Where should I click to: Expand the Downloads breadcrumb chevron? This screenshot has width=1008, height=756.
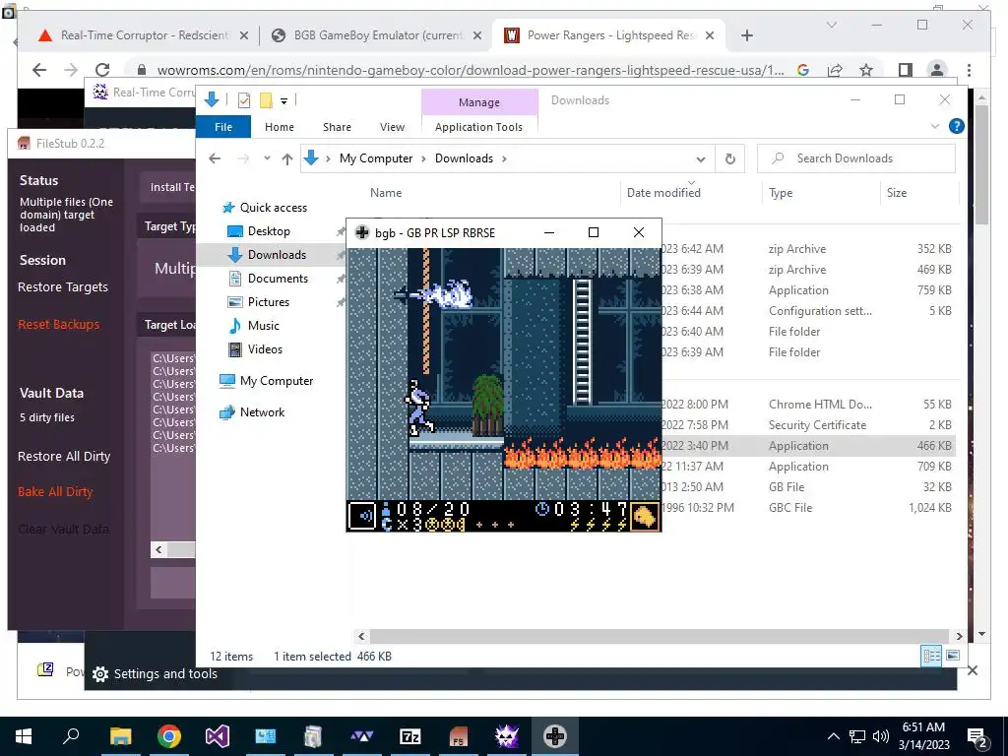click(504, 158)
